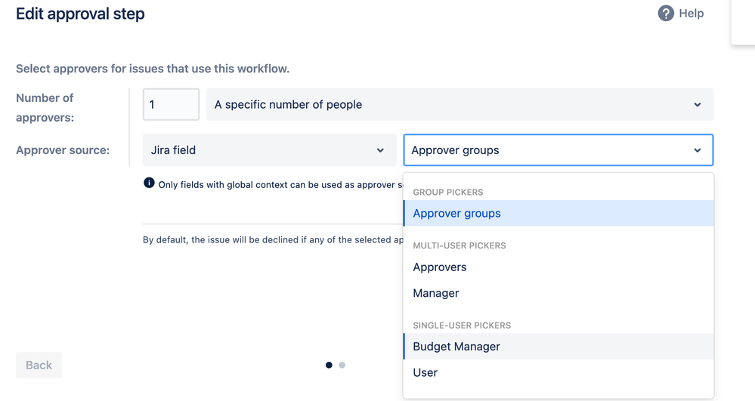This screenshot has height=401, width=755.
Task: Click the Help question mark icon
Action: pos(666,14)
